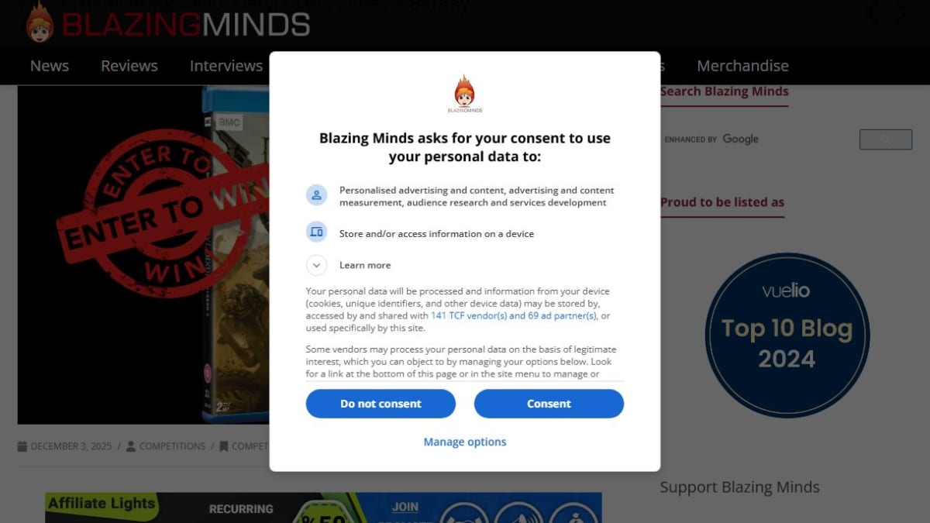Screen dimensions: 930x523
Task: Click the Vuelio Top 10 Blog 2024 badge
Action: coord(787,335)
